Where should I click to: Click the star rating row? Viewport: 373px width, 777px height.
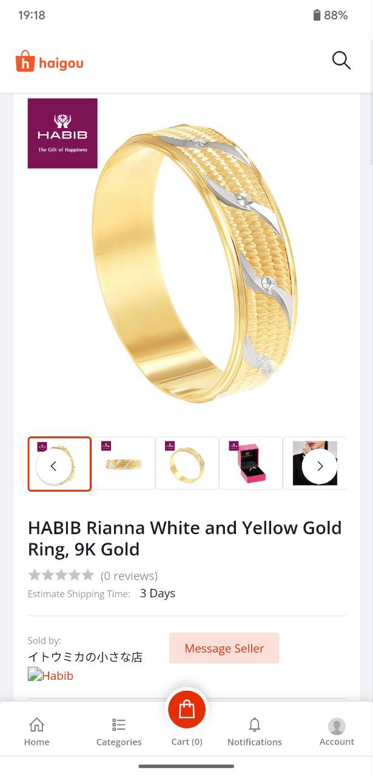coord(61,575)
